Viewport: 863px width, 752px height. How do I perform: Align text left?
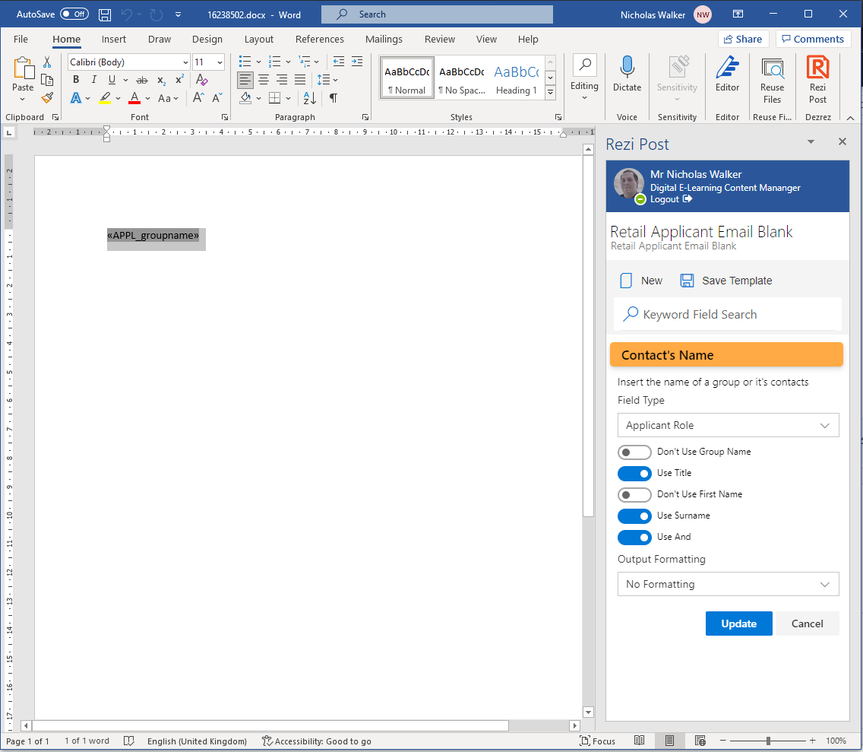point(245,80)
